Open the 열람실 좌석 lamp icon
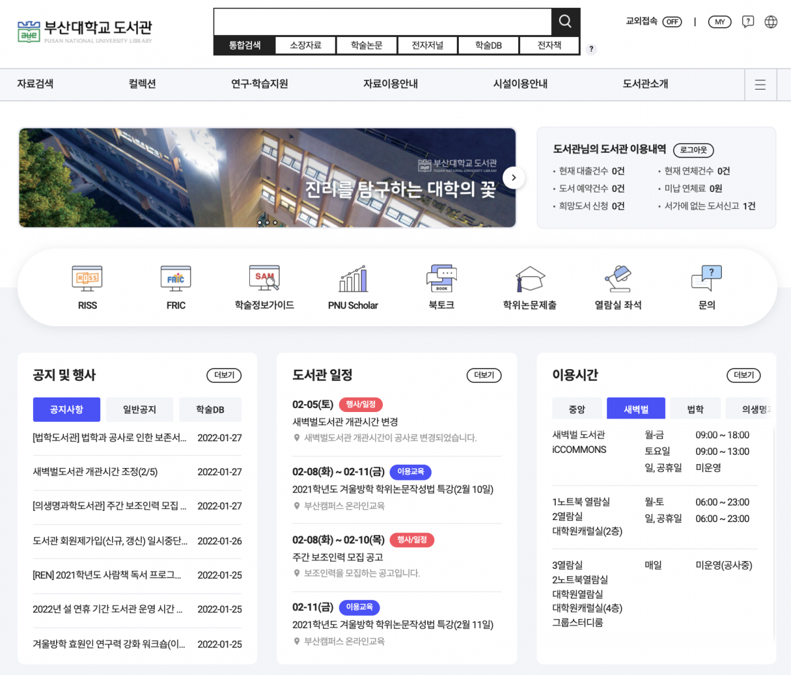This screenshot has height=675, width=791. (x=618, y=279)
